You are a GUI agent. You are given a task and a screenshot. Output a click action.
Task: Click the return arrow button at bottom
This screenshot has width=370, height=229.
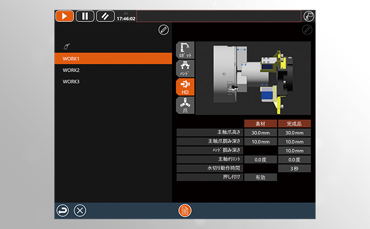pos(62,210)
